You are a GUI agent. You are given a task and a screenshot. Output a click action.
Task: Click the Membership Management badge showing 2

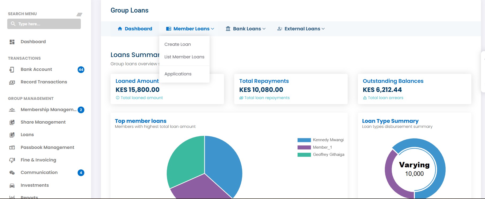pyautogui.click(x=81, y=110)
